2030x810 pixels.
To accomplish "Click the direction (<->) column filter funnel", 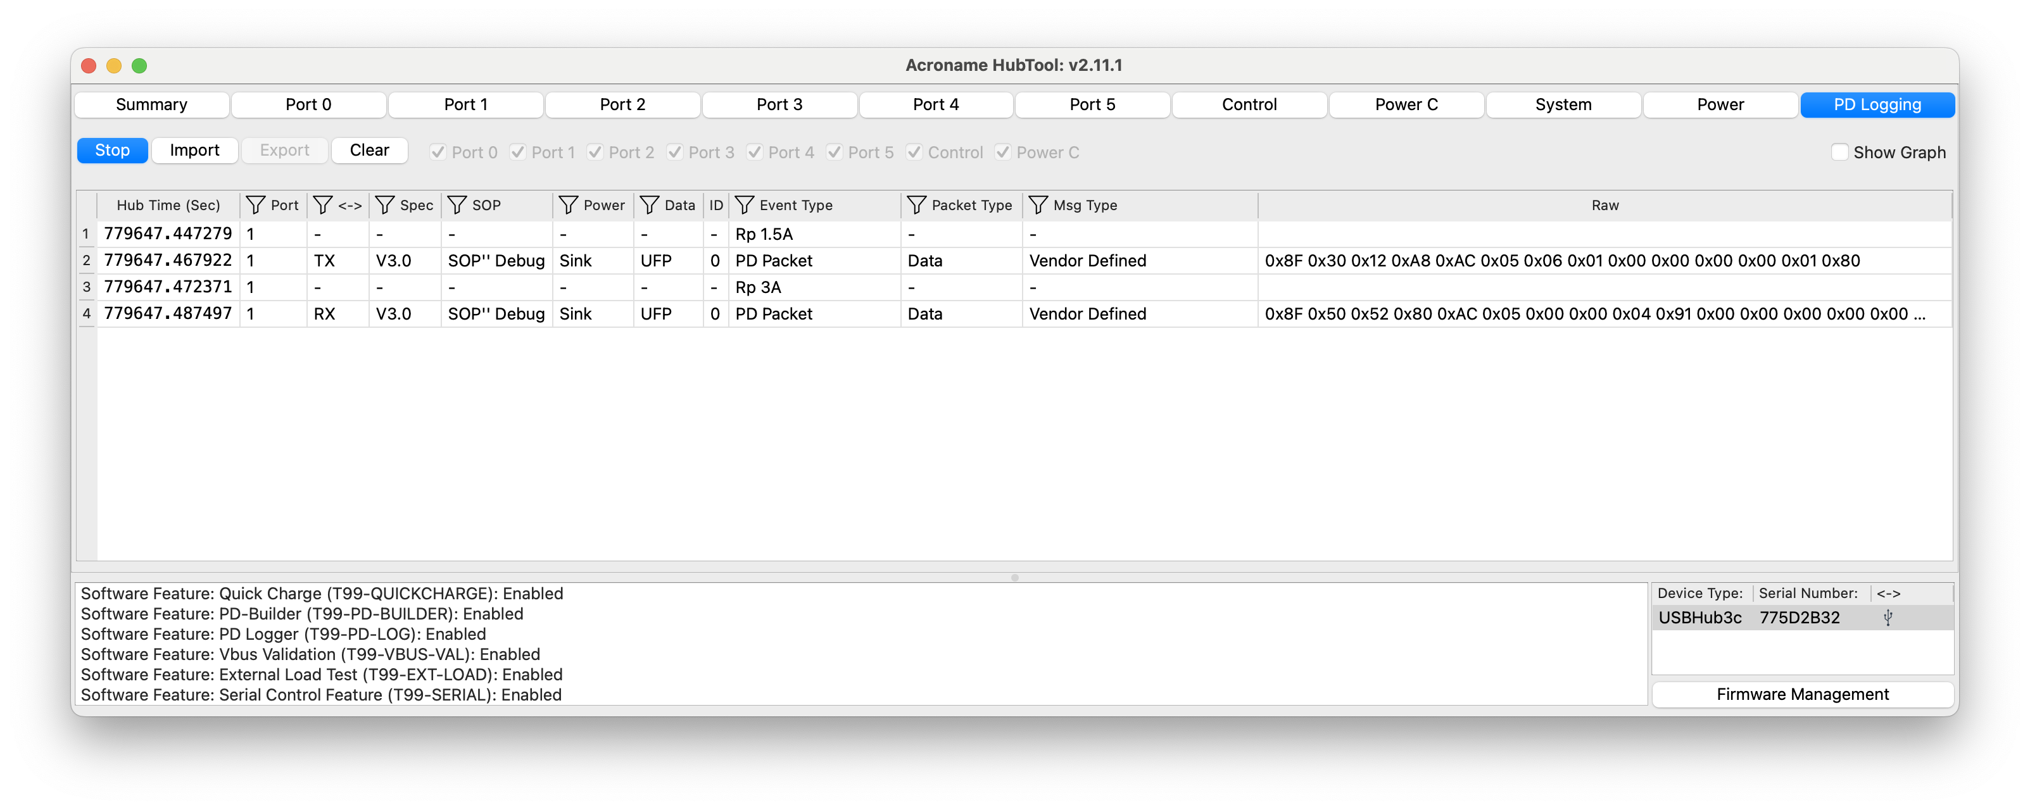I will click(x=322, y=206).
